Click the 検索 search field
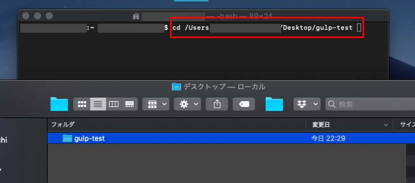The width and height of the screenshot is (415, 183). tap(370, 104)
